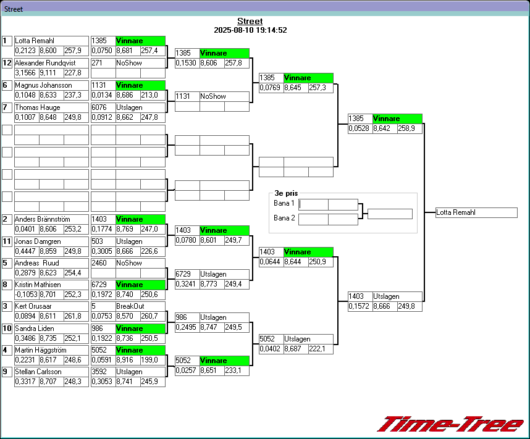Click the seed number 12 box
The image size is (530, 439).
(7, 63)
